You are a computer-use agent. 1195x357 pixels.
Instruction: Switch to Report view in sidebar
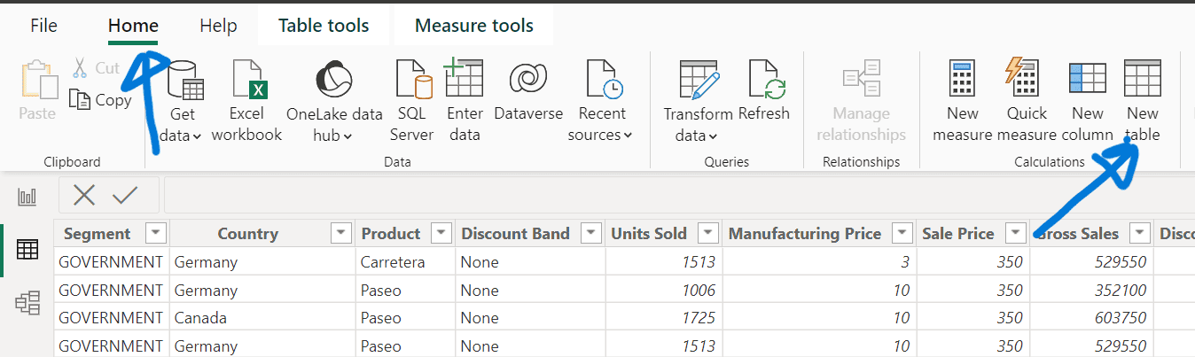pyautogui.click(x=27, y=197)
